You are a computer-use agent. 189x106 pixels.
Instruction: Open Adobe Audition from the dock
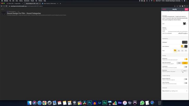point(105,103)
